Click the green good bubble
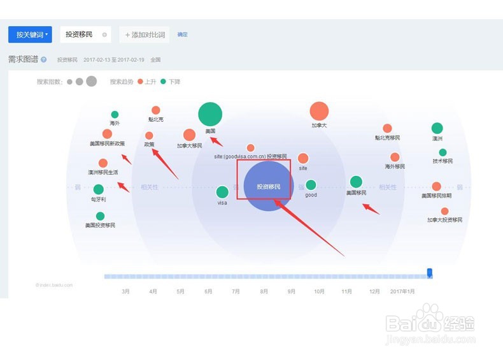The height and width of the screenshot is (357, 503). pos(311,185)
